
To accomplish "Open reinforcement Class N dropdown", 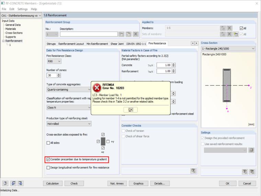I will point(69,108).
